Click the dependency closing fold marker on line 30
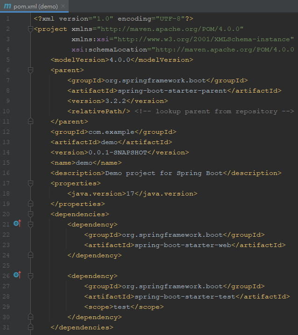 pos(30,317)
